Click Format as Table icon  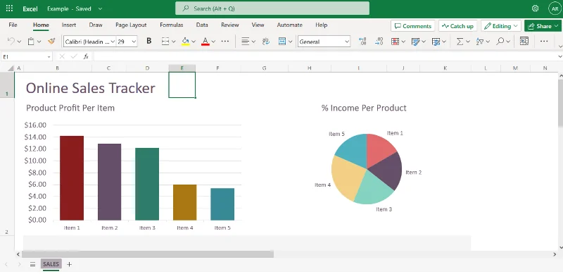415,42
